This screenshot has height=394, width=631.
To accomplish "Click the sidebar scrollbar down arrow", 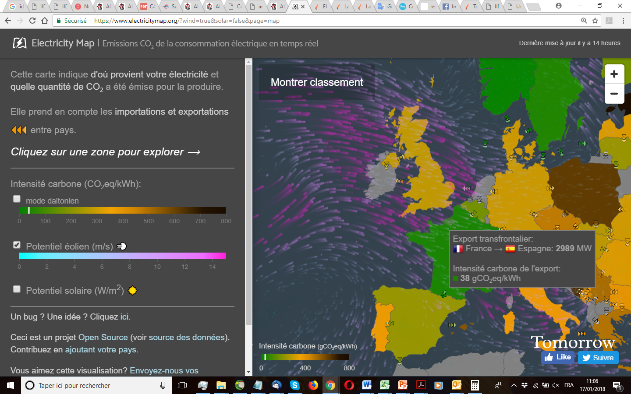I will [x=248, y=373].
